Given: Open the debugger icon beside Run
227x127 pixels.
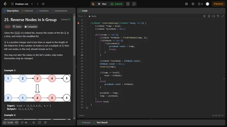Looking at the screenshot, I should (x=93, y=4).
